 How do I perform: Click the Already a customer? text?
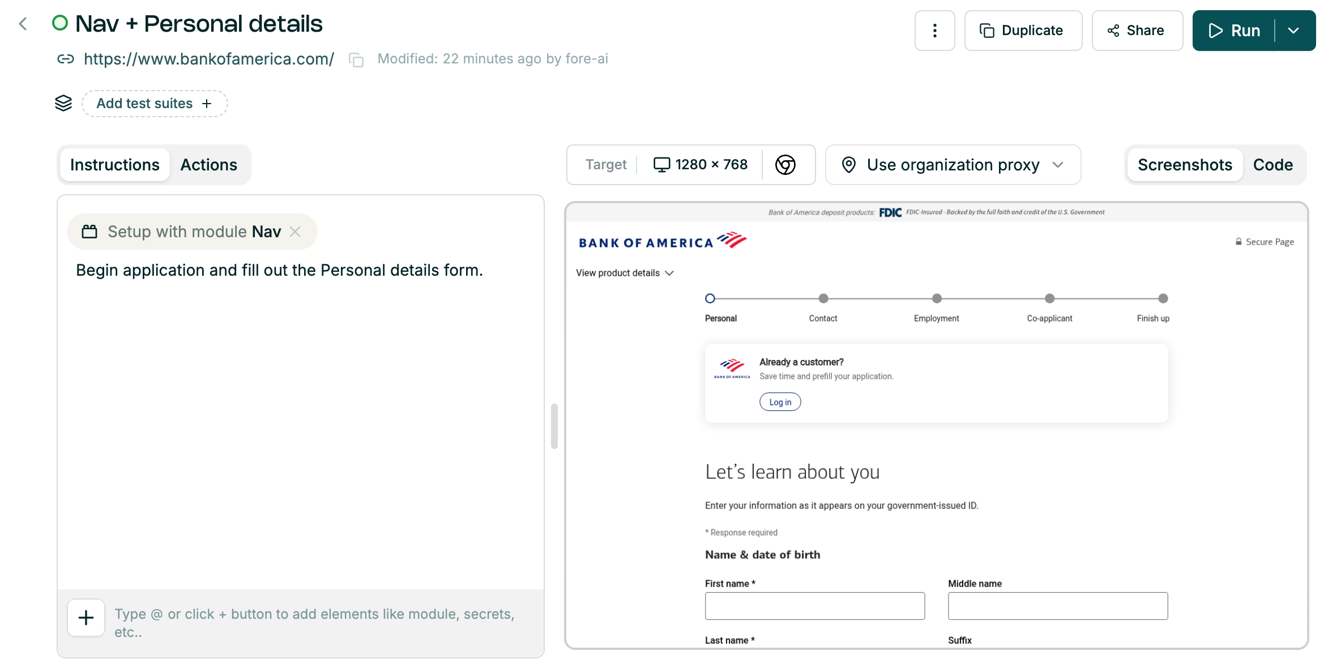(x=801, y=362)
